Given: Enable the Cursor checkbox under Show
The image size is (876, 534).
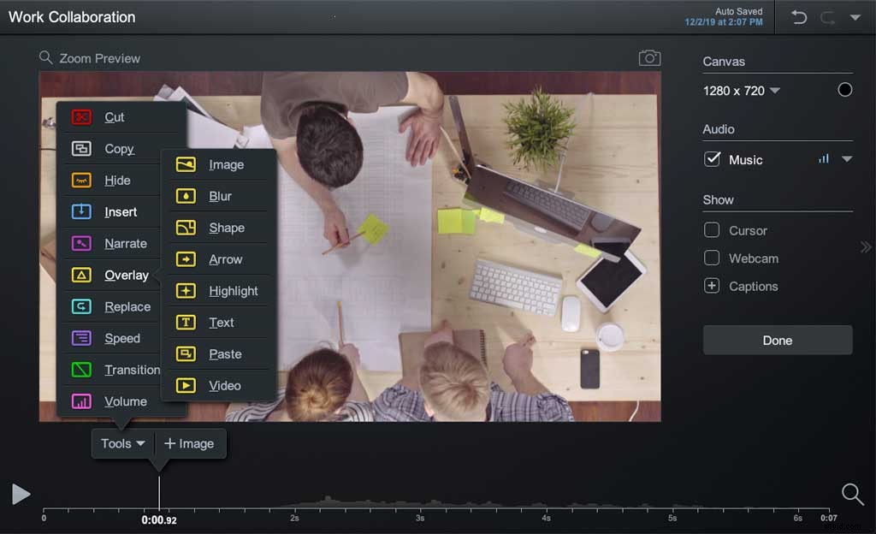Looking at the screenshot, I should click(x=711, y=230).
